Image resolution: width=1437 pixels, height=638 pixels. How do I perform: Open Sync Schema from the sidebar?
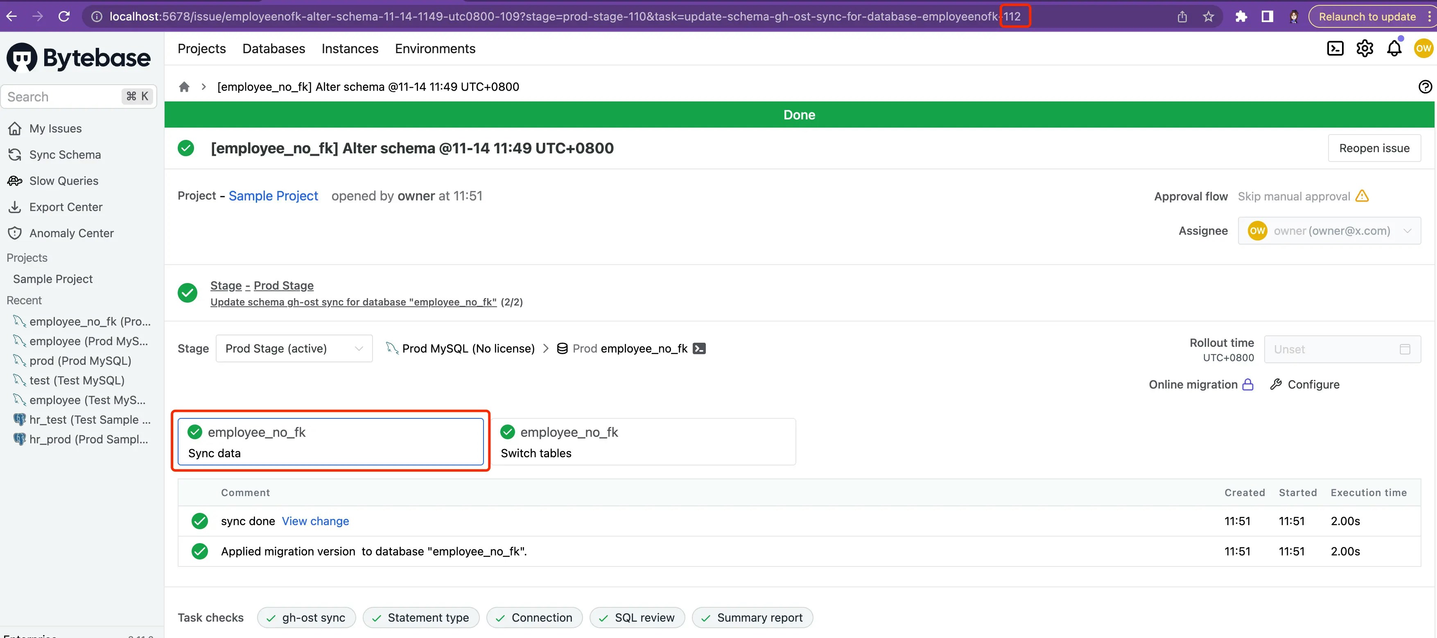tap(65, 154)
